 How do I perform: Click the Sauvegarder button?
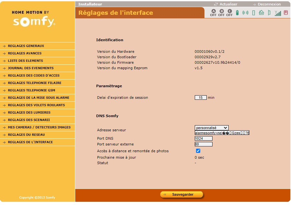click(182, 194)
